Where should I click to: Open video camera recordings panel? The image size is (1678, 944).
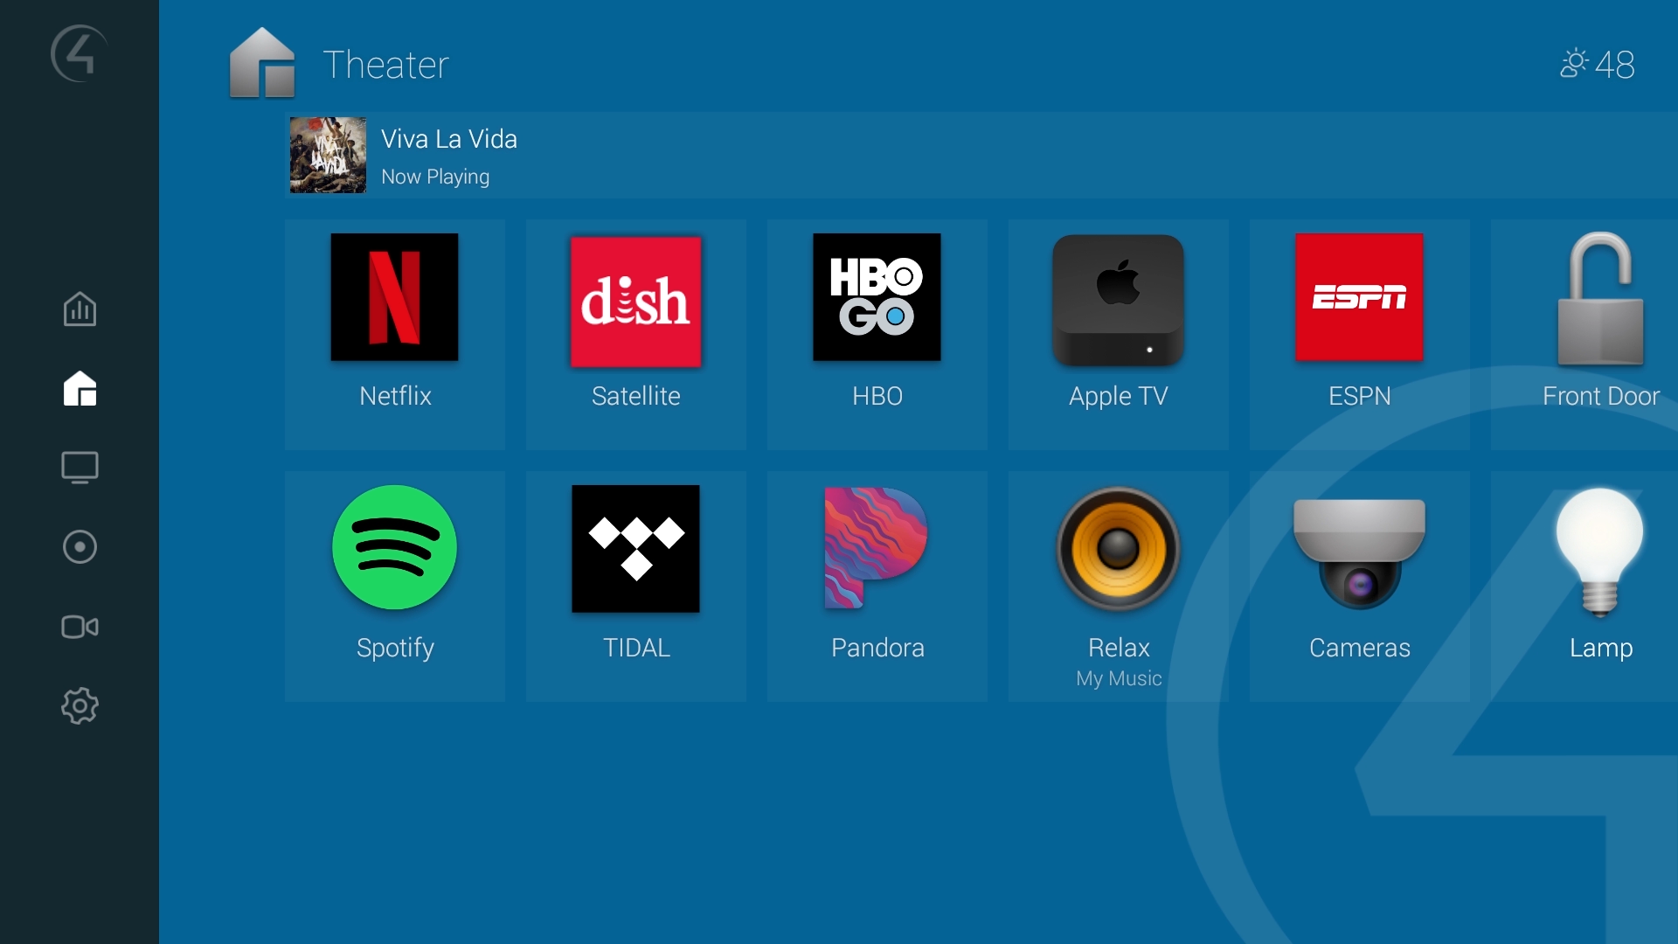point(79,626)
